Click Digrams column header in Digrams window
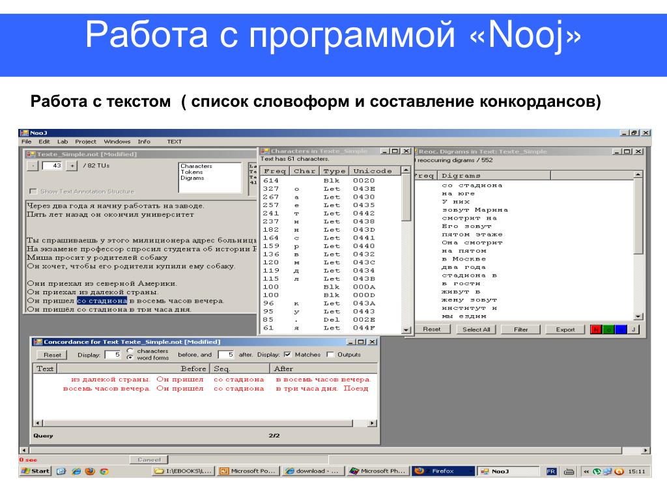The image size is (667, 500). point(494,175)
